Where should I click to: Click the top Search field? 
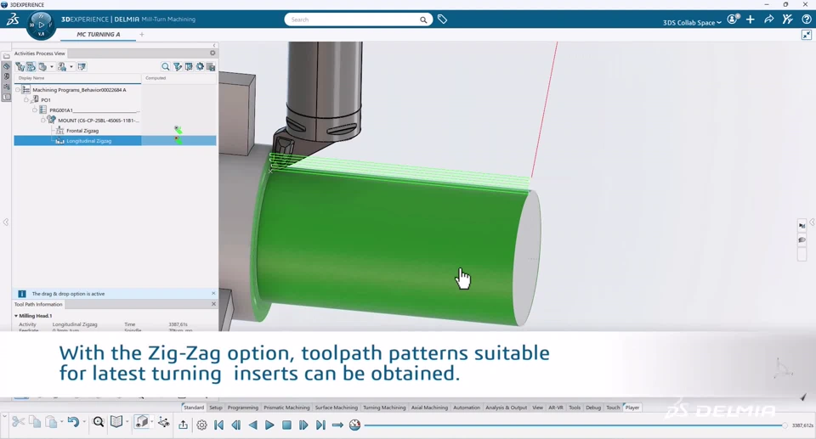click(x=353, y=20)
